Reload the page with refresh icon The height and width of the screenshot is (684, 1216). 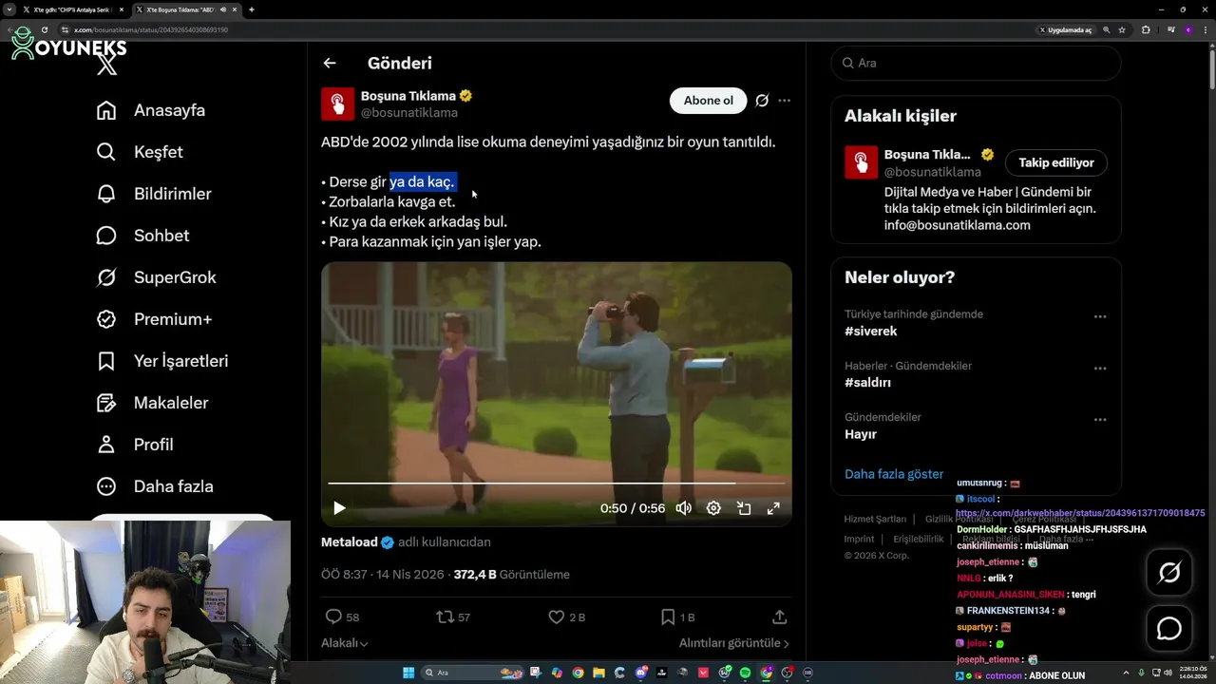tap(44, 29)
